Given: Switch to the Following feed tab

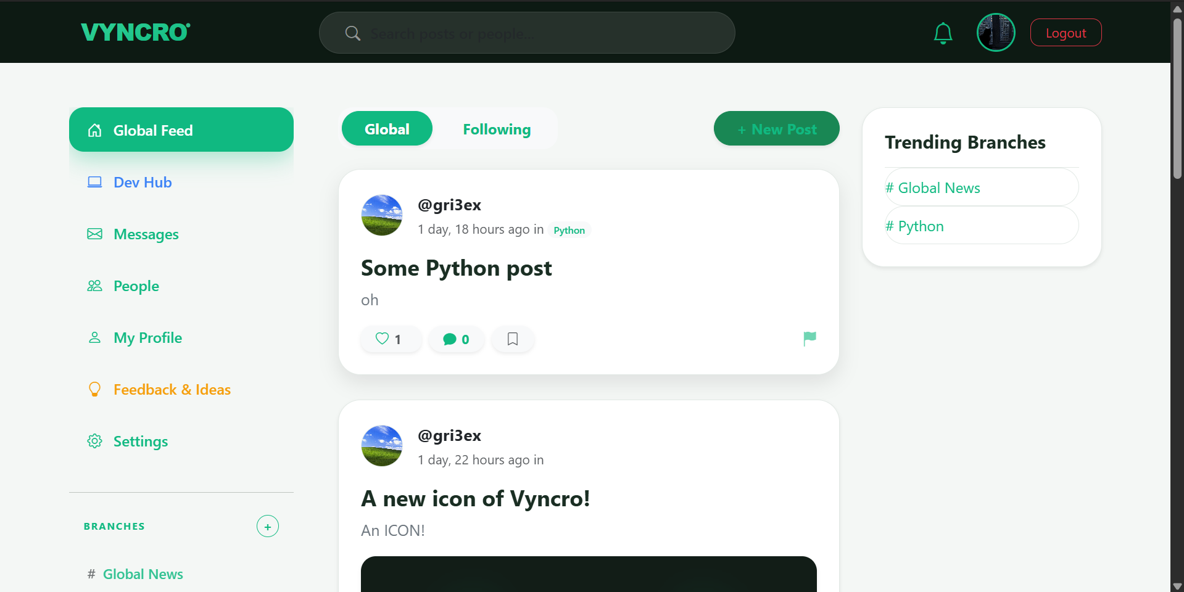Looking at the screenshot, I should [497, 129].
